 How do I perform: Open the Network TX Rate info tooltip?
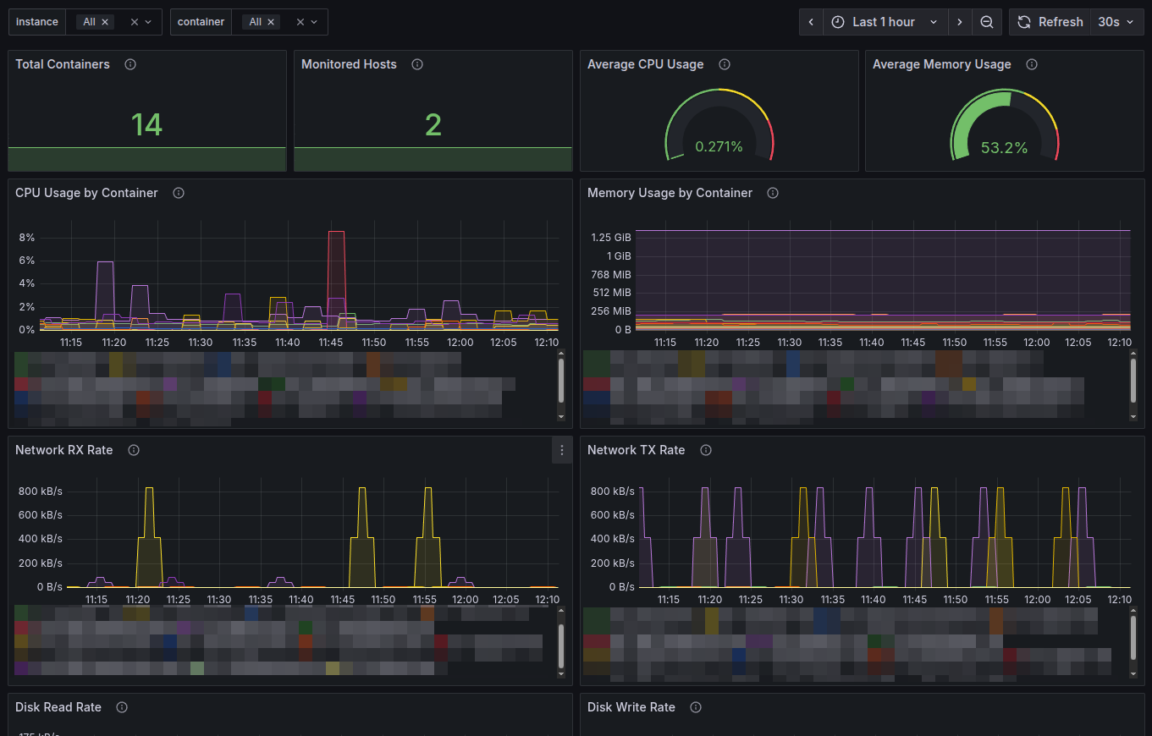click(705, 450)
